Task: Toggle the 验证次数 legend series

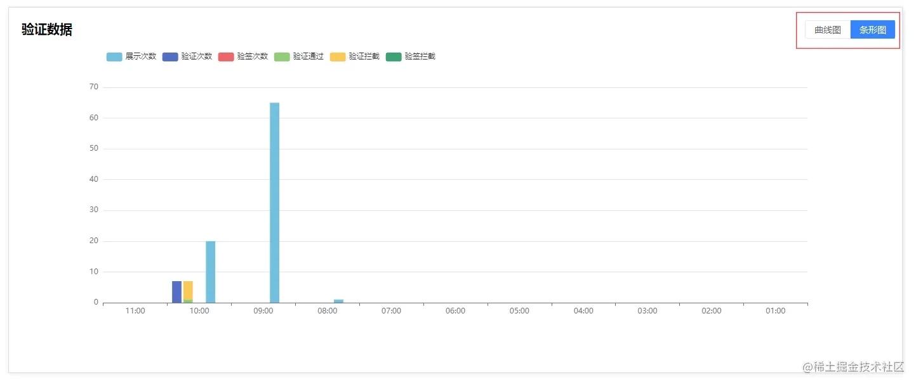Action: coord(187,56)
